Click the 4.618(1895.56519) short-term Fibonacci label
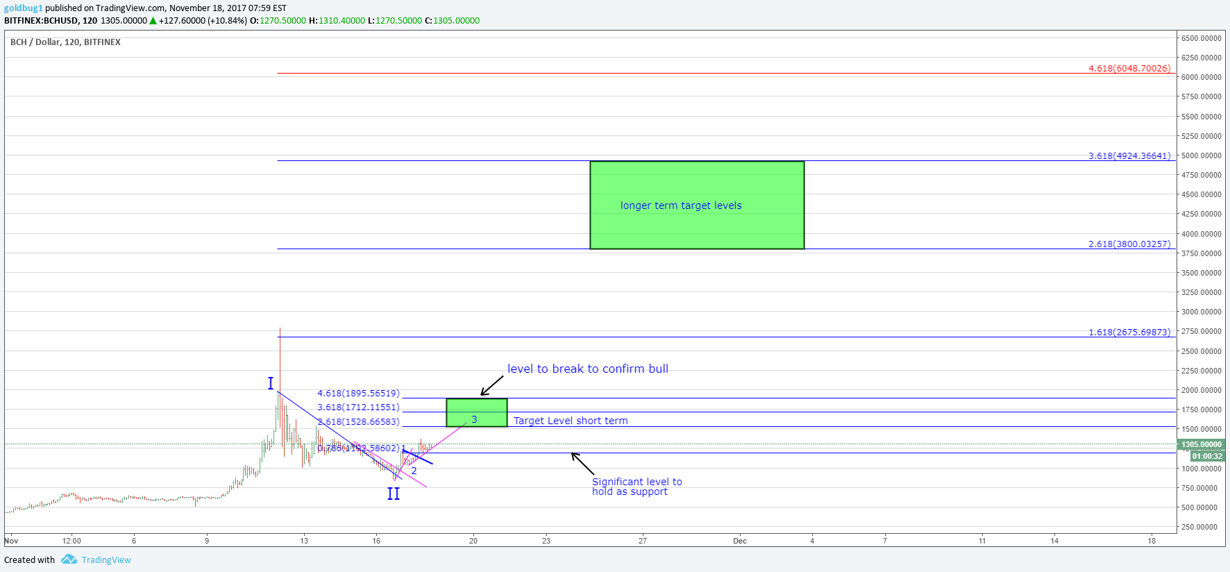 (358, 393)
